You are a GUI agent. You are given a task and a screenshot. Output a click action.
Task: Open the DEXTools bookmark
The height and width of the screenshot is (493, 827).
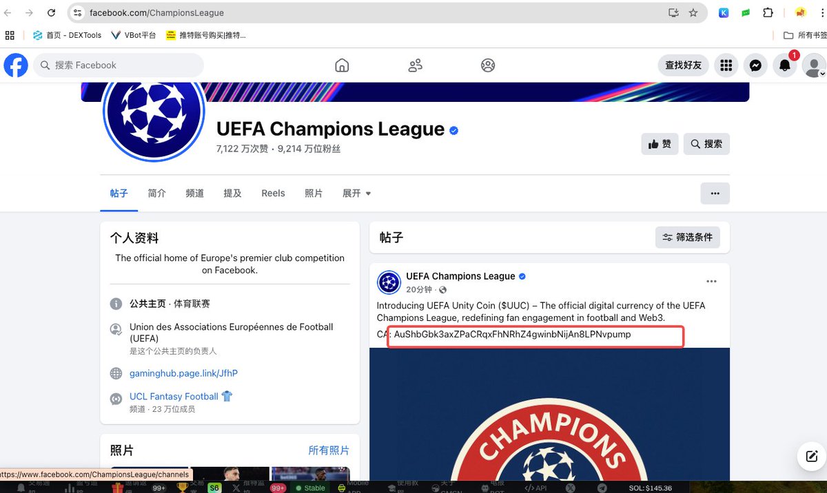[68, 35]
